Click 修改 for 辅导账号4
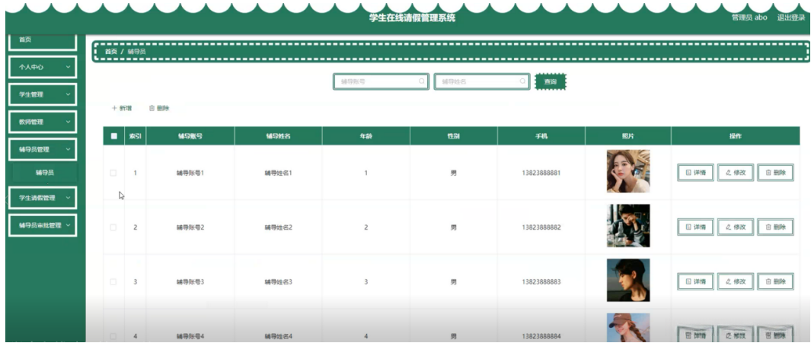The image size is (811, 343). (736, 335)
